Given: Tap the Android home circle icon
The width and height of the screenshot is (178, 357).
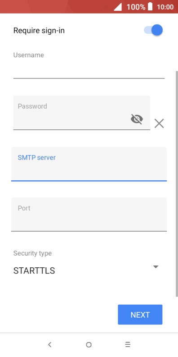Looking at the screenshot, I should point(89,345).
